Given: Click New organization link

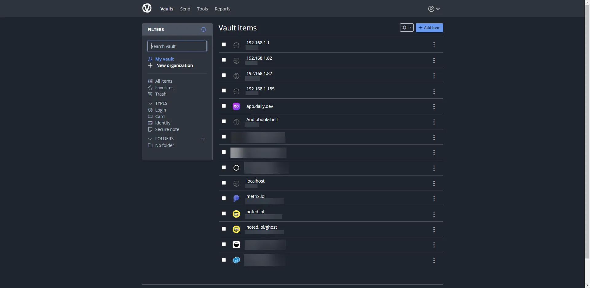Looking at the screenshot, I should [x=174, y=65].
